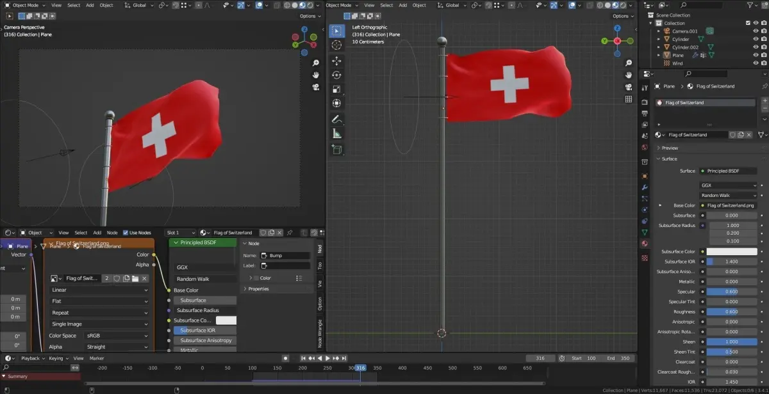Adjust the Sheen slider in properties
This screenshot has width=769, height=394.
click(732, 342)
